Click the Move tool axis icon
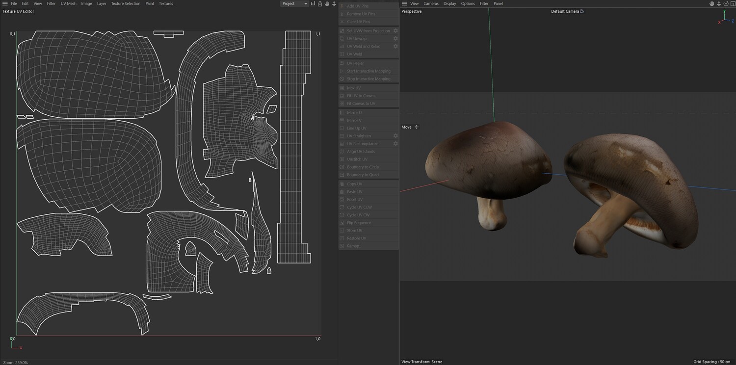The height and width of the screenshot is (365, 736). pos(417,127)
